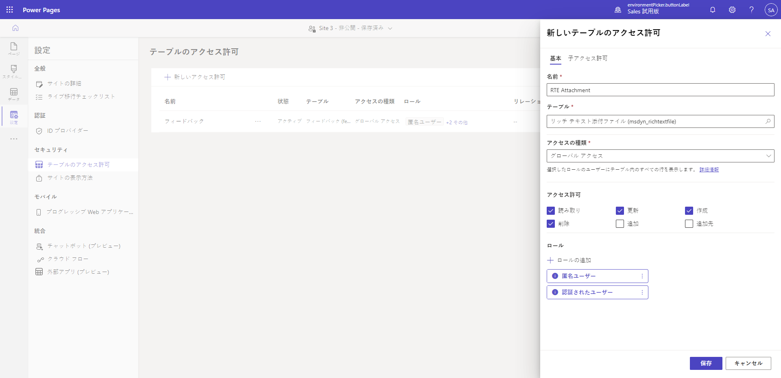
Task: Click info icon on 匿名ユーザー role
Action: [555, 276]
